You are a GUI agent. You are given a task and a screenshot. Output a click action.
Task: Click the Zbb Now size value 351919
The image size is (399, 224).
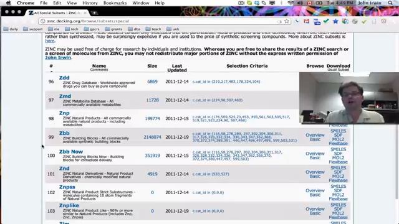click(x=152, y=156)
